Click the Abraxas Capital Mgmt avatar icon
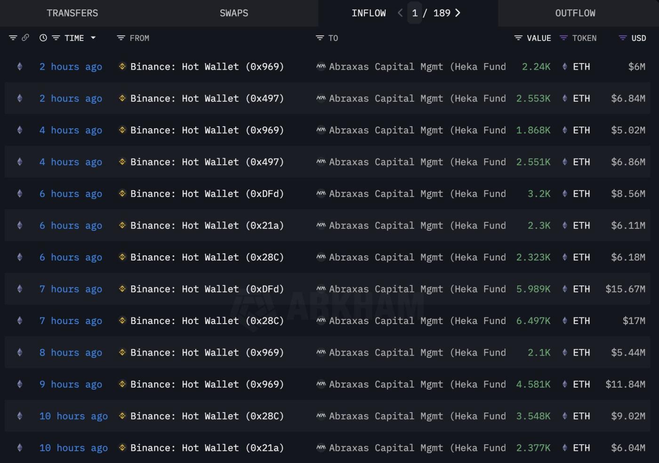 (x=321, y=66)
